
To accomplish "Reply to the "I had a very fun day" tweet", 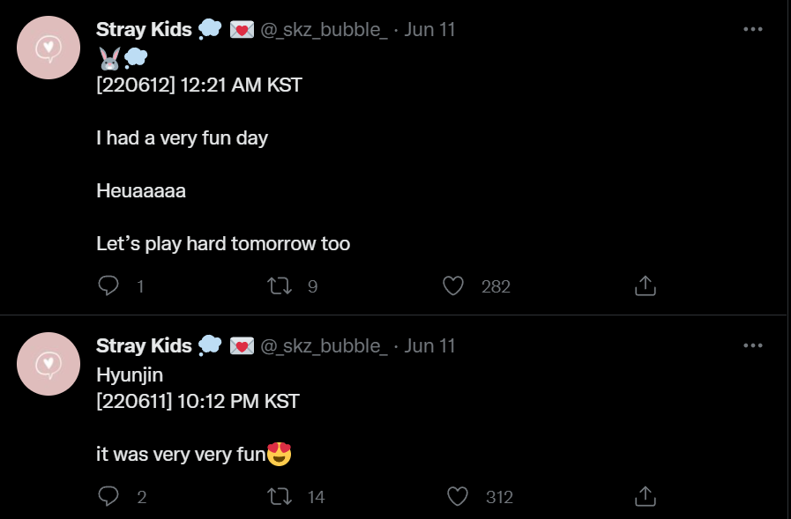I will (x=108, y=285).
